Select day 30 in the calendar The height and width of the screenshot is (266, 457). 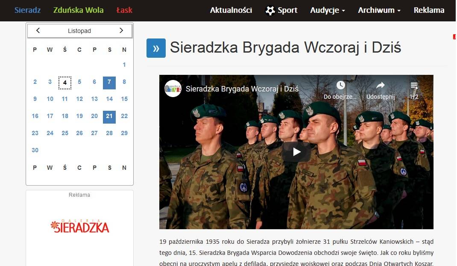pos(35,150)
